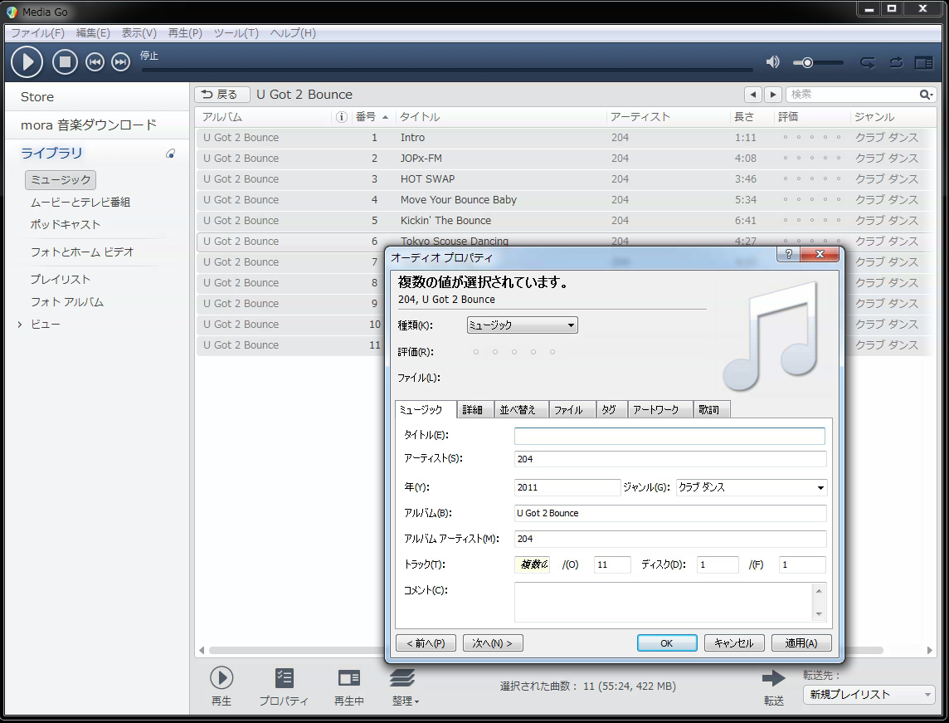Image resolution: width=949 pixels, height=723 pixels.
Task: Go to previous item with 前へ(P)
Action: (426, 643)
